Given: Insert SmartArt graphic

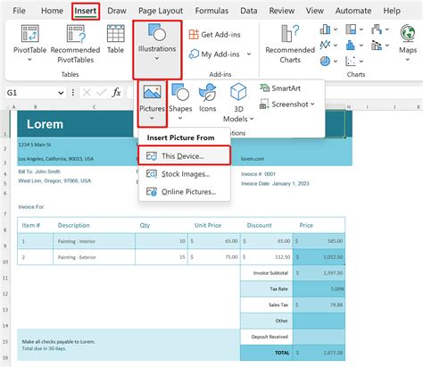Looking at the screenshot, I should click(280, 88).
